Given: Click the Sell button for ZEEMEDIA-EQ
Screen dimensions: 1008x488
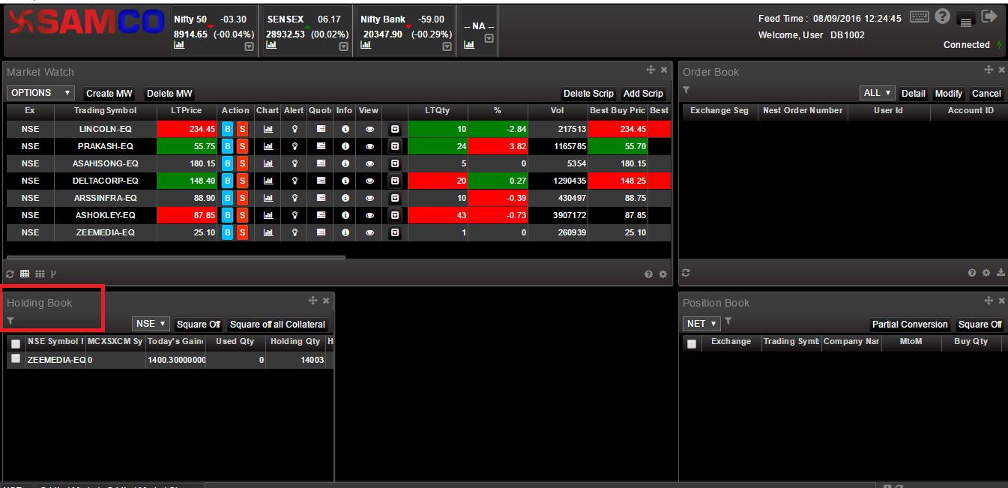Looking at the screenshot, I should point(242,232).
